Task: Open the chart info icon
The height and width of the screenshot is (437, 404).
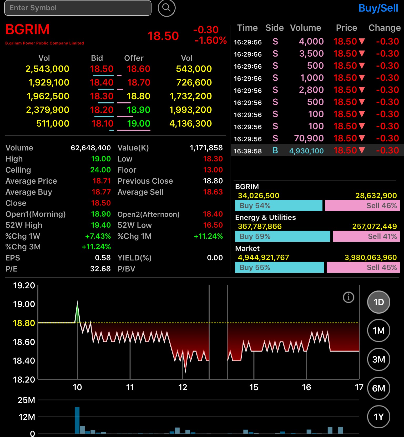Action: pos(349,297)
